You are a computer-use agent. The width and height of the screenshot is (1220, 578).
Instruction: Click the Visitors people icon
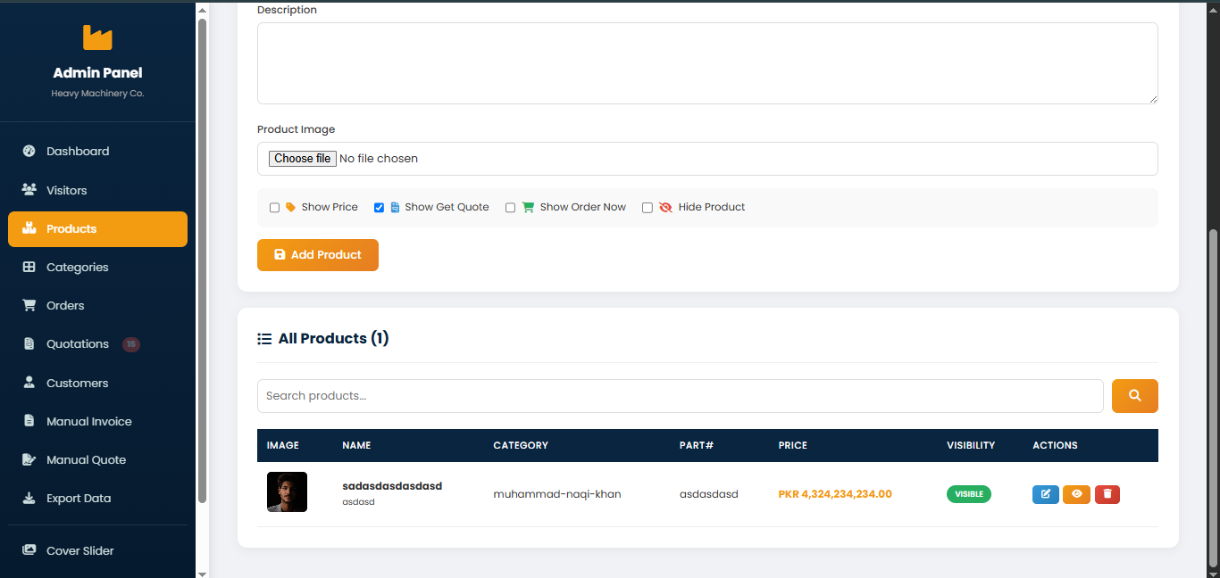[29, 190]
